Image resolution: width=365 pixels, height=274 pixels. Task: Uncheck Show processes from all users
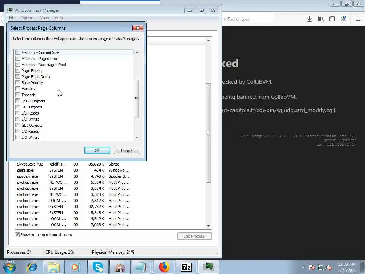[x=17, y=235]
